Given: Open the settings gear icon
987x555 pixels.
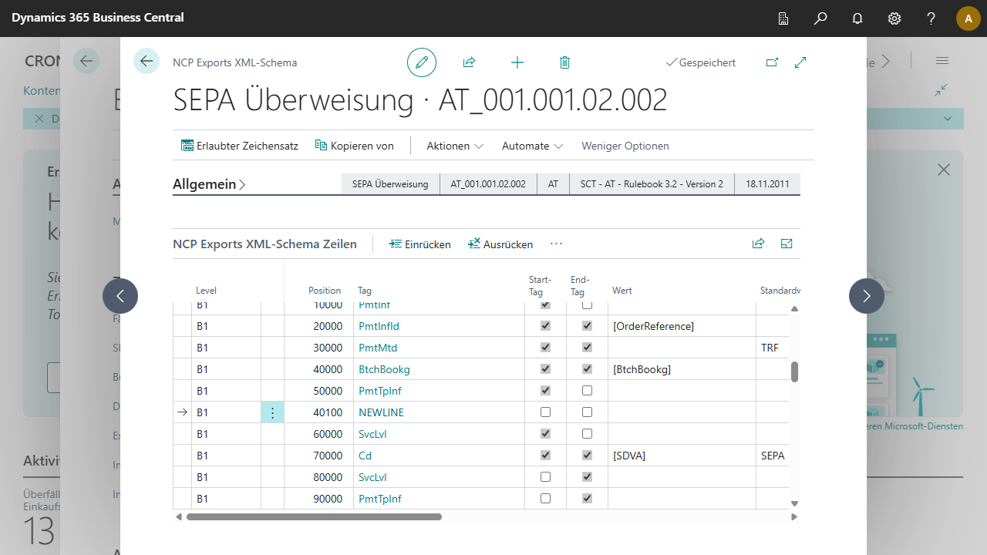Looking at the screenshot, I should [x=894, y=18].
